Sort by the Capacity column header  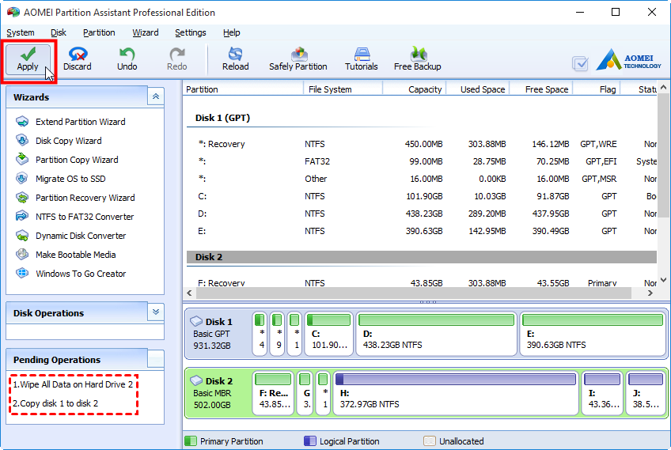pos(424,89)
